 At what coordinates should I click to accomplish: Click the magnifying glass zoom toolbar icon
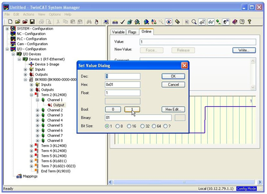[194, 22]
